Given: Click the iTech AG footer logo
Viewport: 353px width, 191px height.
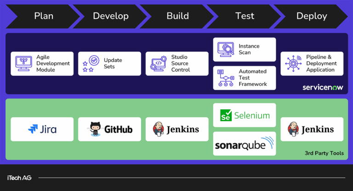Looking at the screenshot, I should coord(19,178).
